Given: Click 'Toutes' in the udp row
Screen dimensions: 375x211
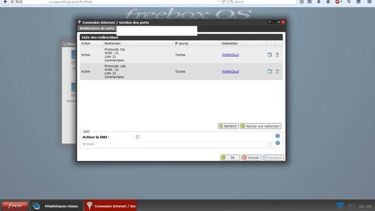Looking at the screenshot, I should tap(180, 72).
